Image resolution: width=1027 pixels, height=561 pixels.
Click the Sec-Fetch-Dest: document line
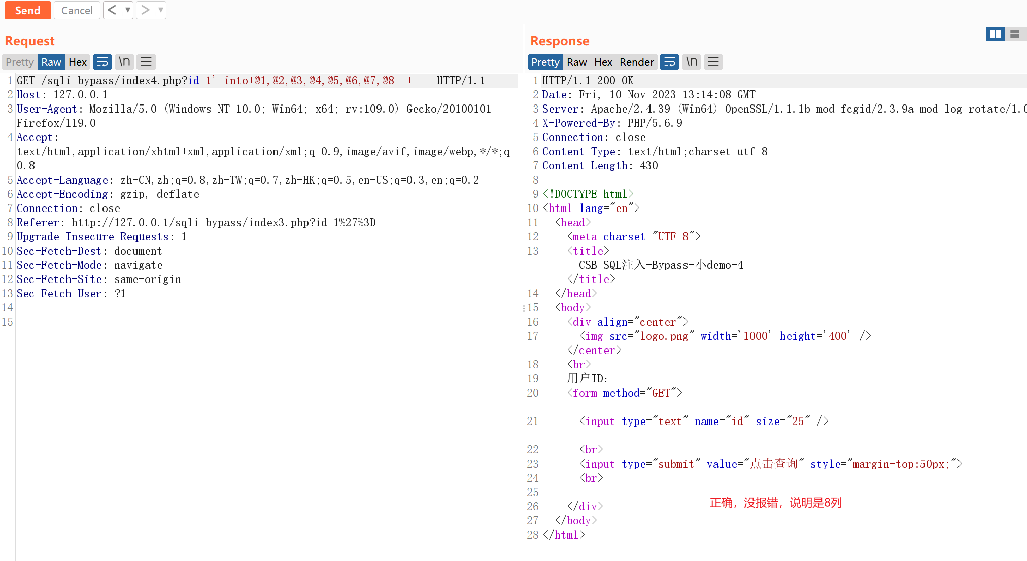pyautogui.click(x=89, y=251)
